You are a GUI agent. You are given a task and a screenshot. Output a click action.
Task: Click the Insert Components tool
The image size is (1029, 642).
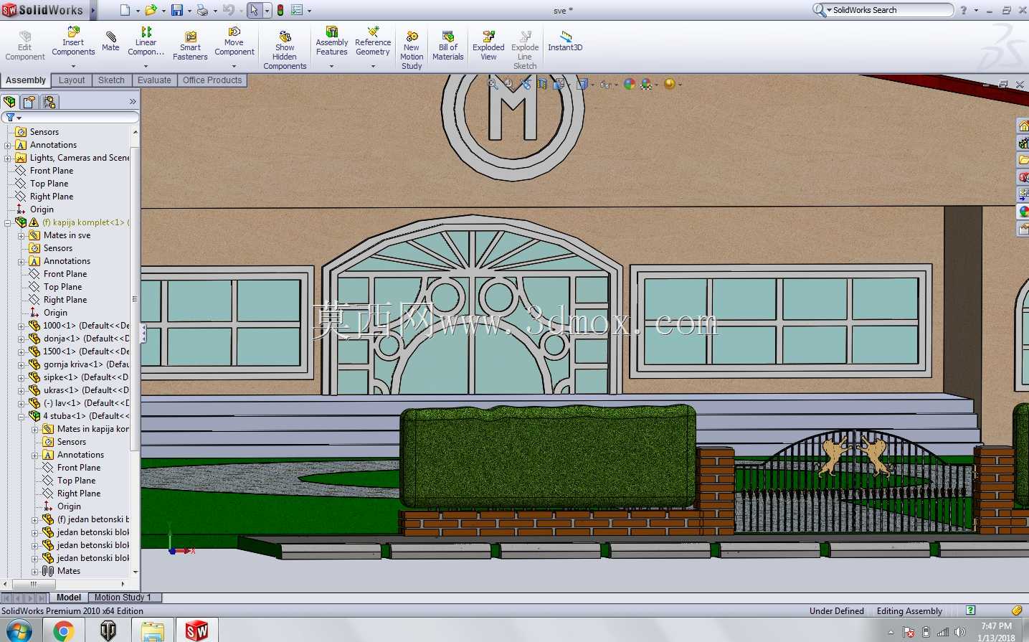pyautogui.click(x=73, y=42)
